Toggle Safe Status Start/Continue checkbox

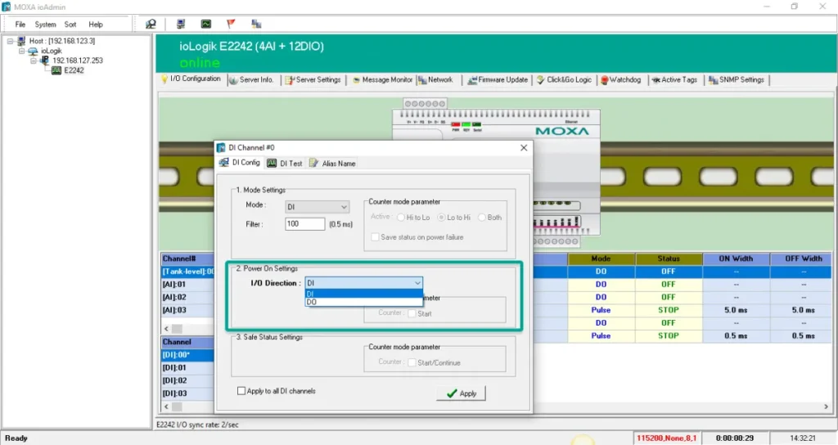412,362
